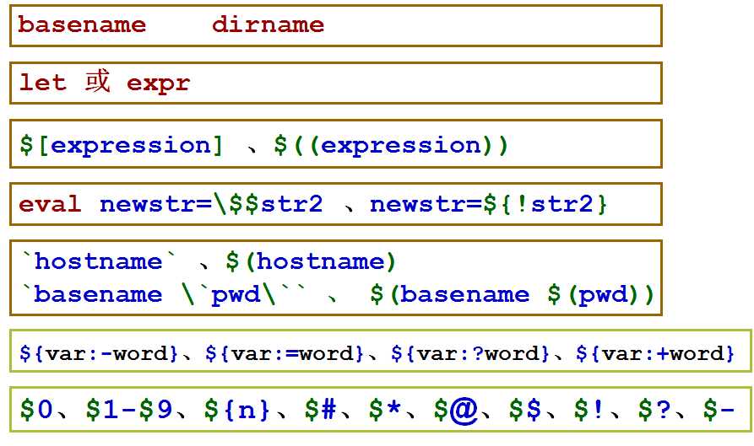The height and width of the screenshot is (446, 754).
Task: Click the $1-$9 parameter text
Action: click(x=129, y=410)
